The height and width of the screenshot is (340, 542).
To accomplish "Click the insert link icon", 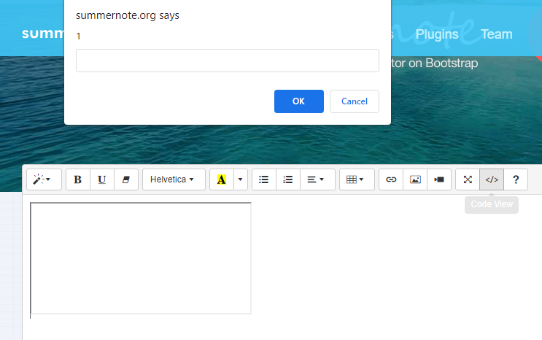I will click(391, 179).
